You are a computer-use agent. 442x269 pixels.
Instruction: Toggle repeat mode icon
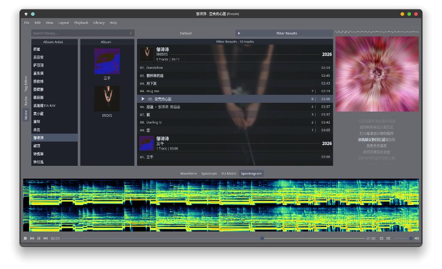tap(381, 238)
